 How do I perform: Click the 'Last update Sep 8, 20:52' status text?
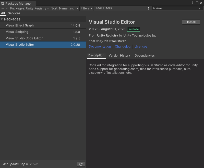coord(20,164)
